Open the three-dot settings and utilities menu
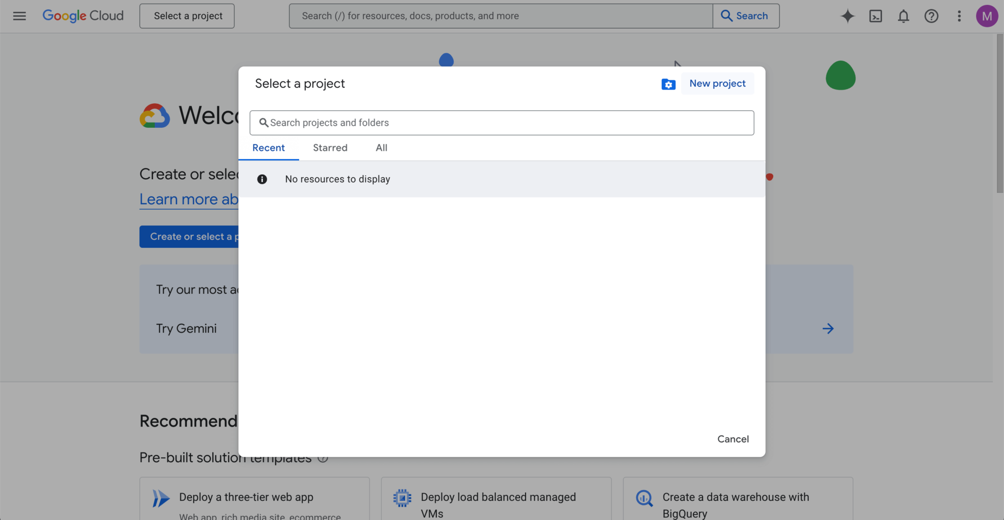 (959, 16)
